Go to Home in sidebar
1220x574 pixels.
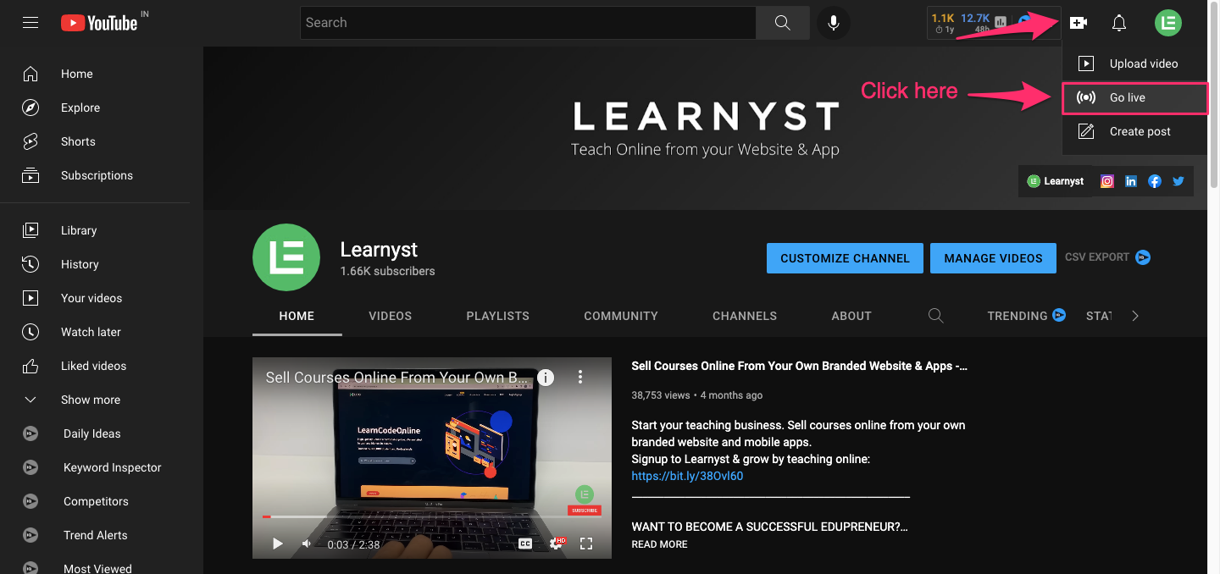point(102,74)
